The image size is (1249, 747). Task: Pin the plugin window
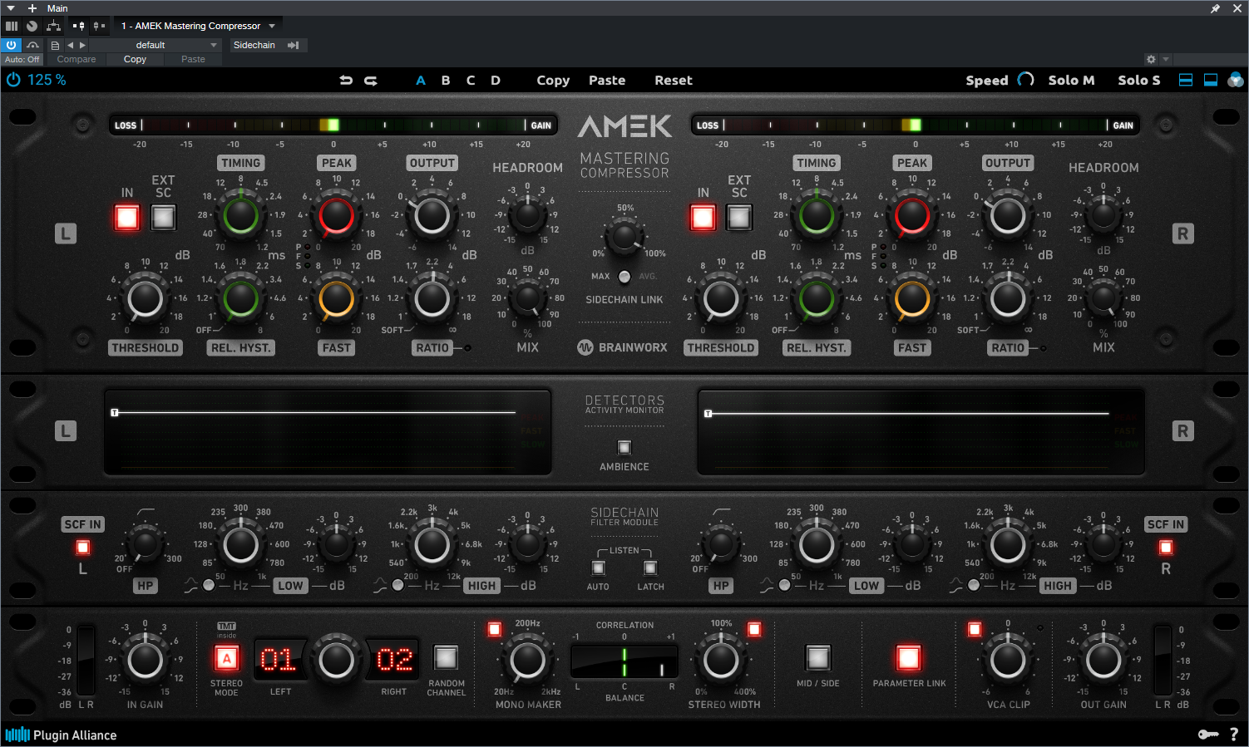pos(1215,8)
